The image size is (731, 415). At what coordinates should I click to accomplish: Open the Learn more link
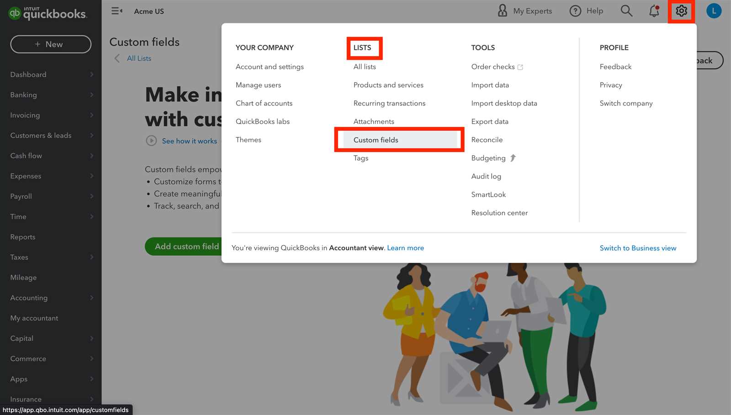tap(405, 248)
